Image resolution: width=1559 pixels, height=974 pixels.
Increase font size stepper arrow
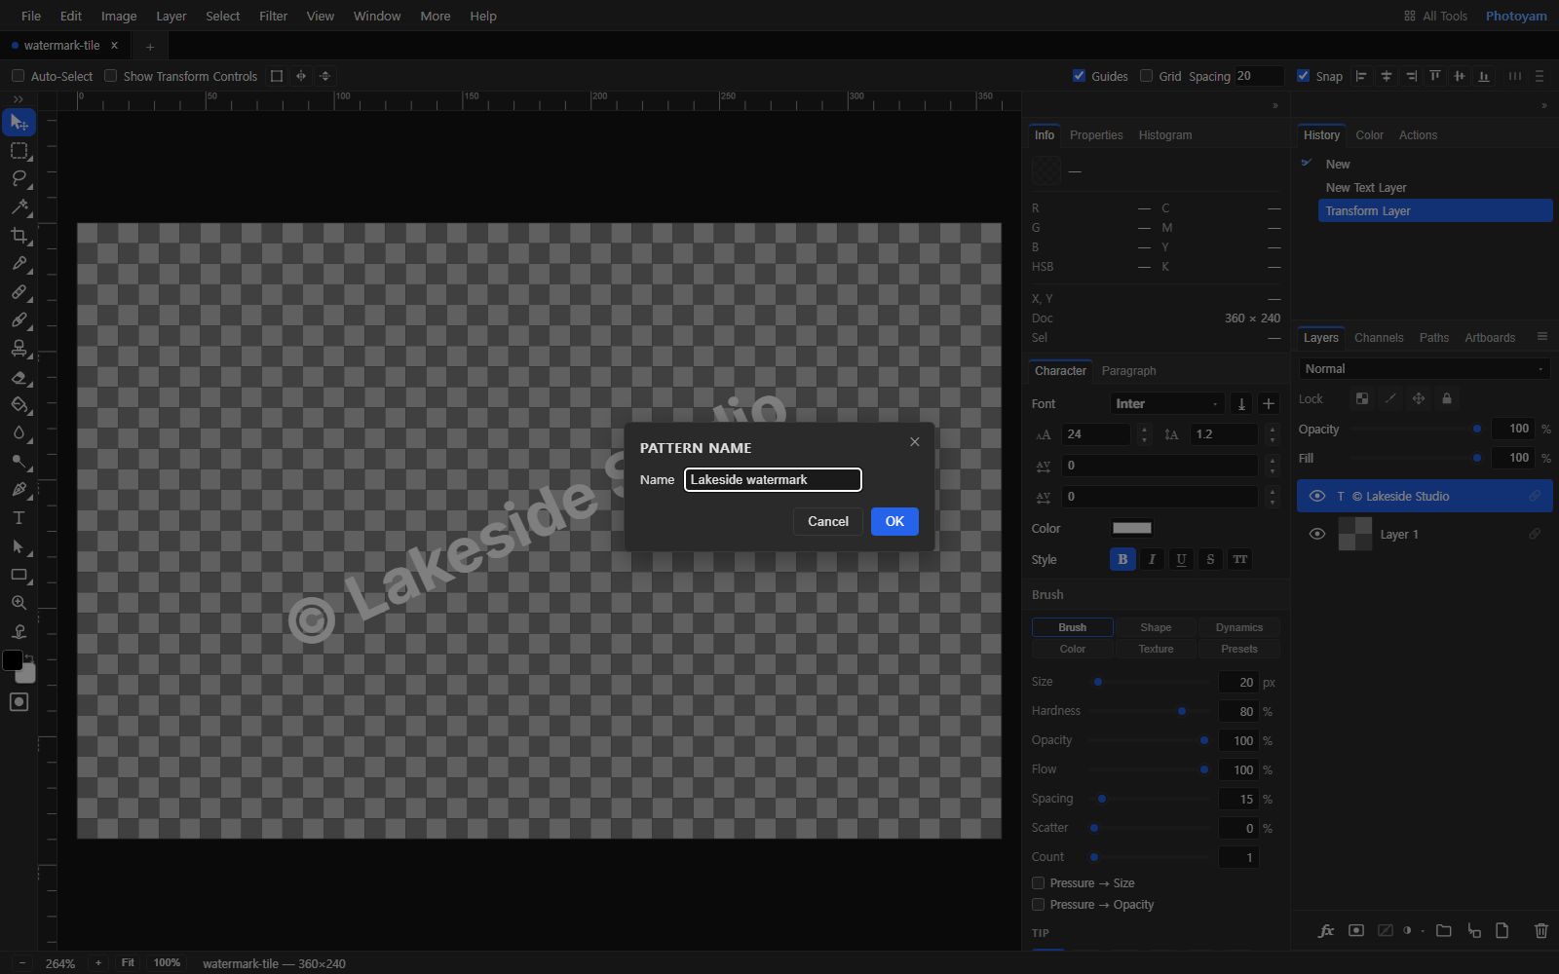click(1144, 429)
